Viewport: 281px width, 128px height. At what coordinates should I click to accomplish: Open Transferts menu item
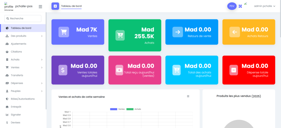pos(23,75)
